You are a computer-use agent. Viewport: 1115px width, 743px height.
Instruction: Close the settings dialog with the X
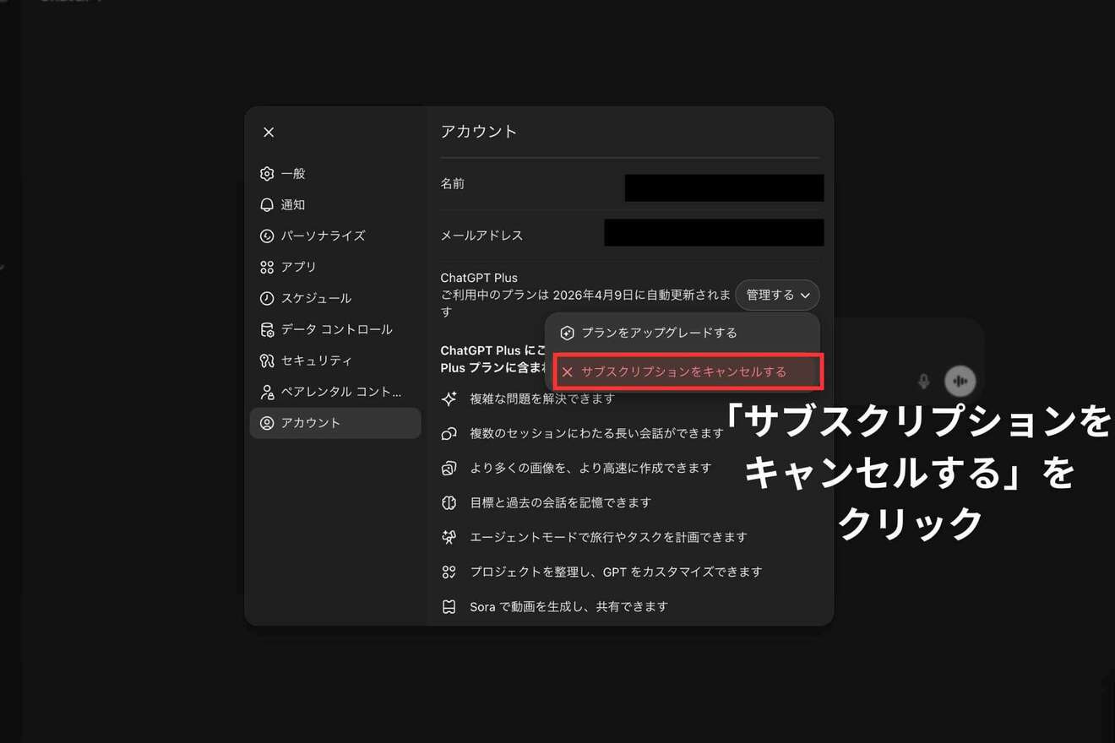[x=269, y=133]
